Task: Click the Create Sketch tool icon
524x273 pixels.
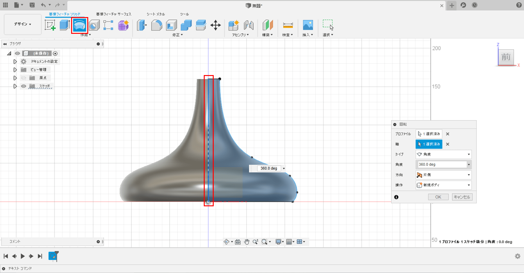Action: pyautogui.click(x=50, y=25)
